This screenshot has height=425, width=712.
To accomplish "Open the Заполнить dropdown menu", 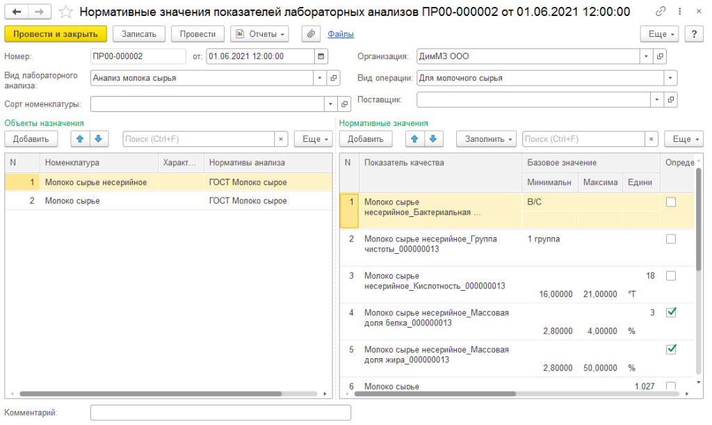I will [x=486, y=139].
